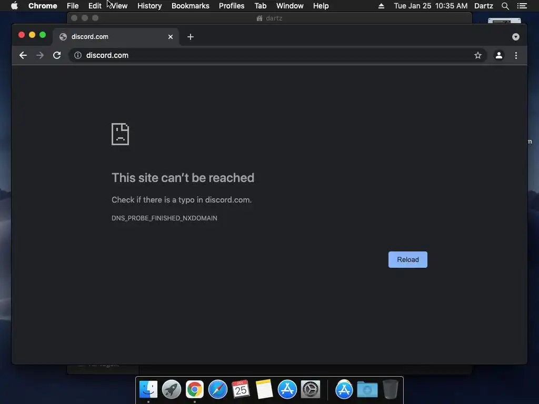This screenshot has width=539, height=404.
Task: Click the discord.com address bar
Action: pyautogui.click(x=277, y=55)
